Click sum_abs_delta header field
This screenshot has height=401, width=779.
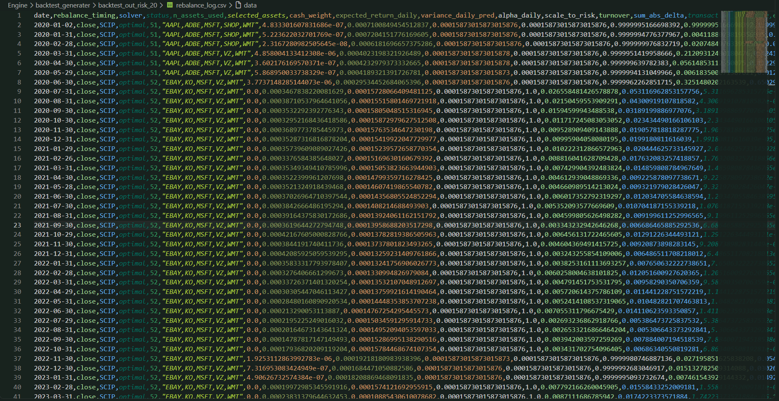(658, 15)
